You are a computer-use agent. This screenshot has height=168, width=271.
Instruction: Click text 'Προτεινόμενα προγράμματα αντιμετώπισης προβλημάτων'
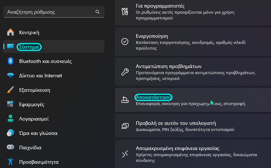click(195, 73)
